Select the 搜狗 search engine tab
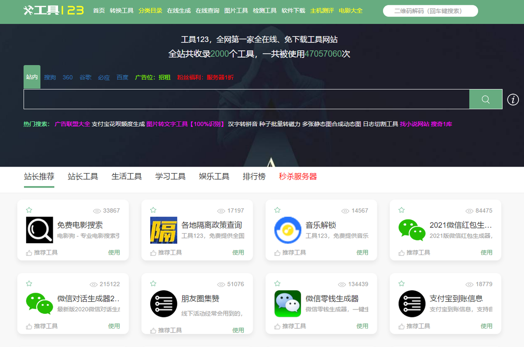 click(x=50, y=78)
